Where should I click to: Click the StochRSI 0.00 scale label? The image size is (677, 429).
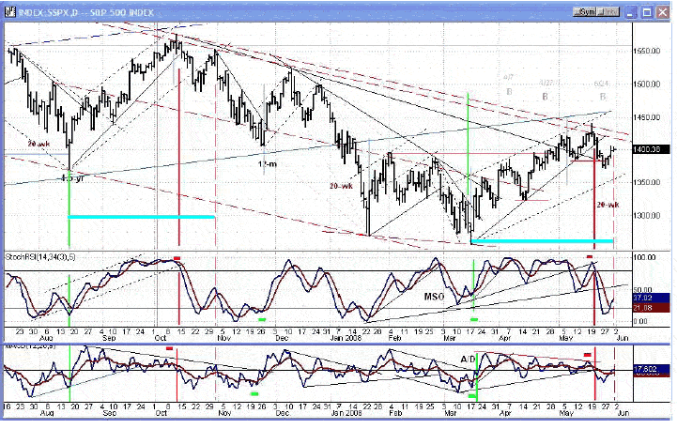click(642, 321)
